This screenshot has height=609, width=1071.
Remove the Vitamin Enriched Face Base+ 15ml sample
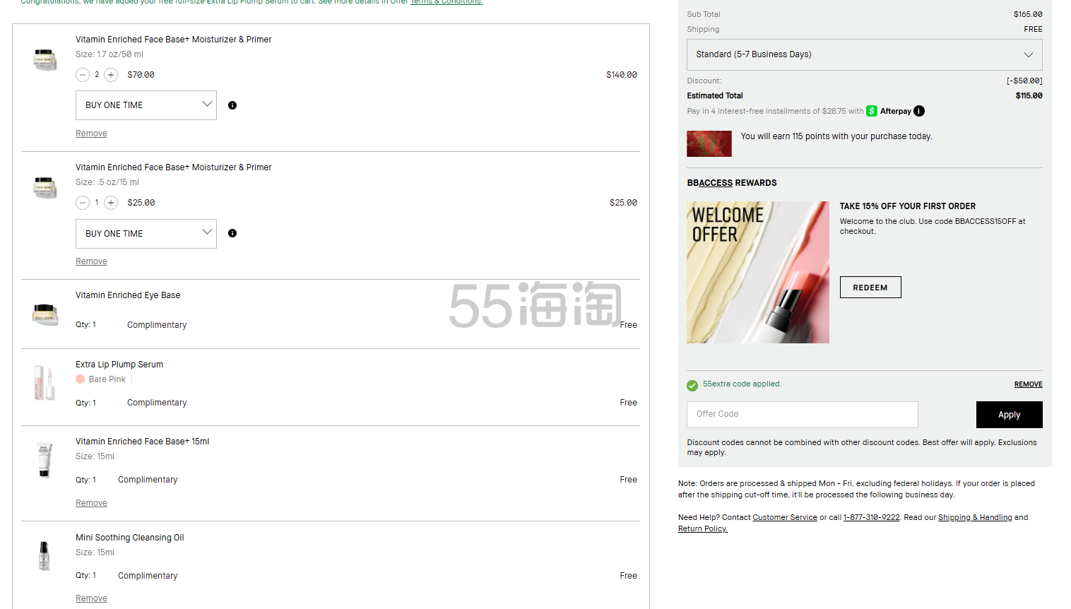[x=91, y=503]
